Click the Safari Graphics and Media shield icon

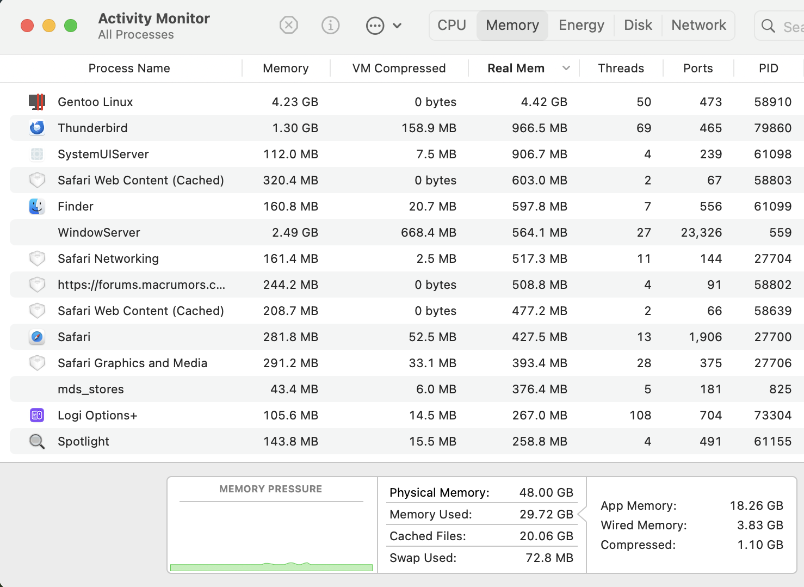pyautogui.click(x=37, y=363)
